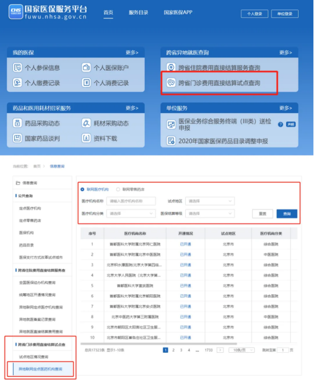314x380 pixels.
Task: Select the 联网医疗机构 radio button
Action: [x=82, y=189]
